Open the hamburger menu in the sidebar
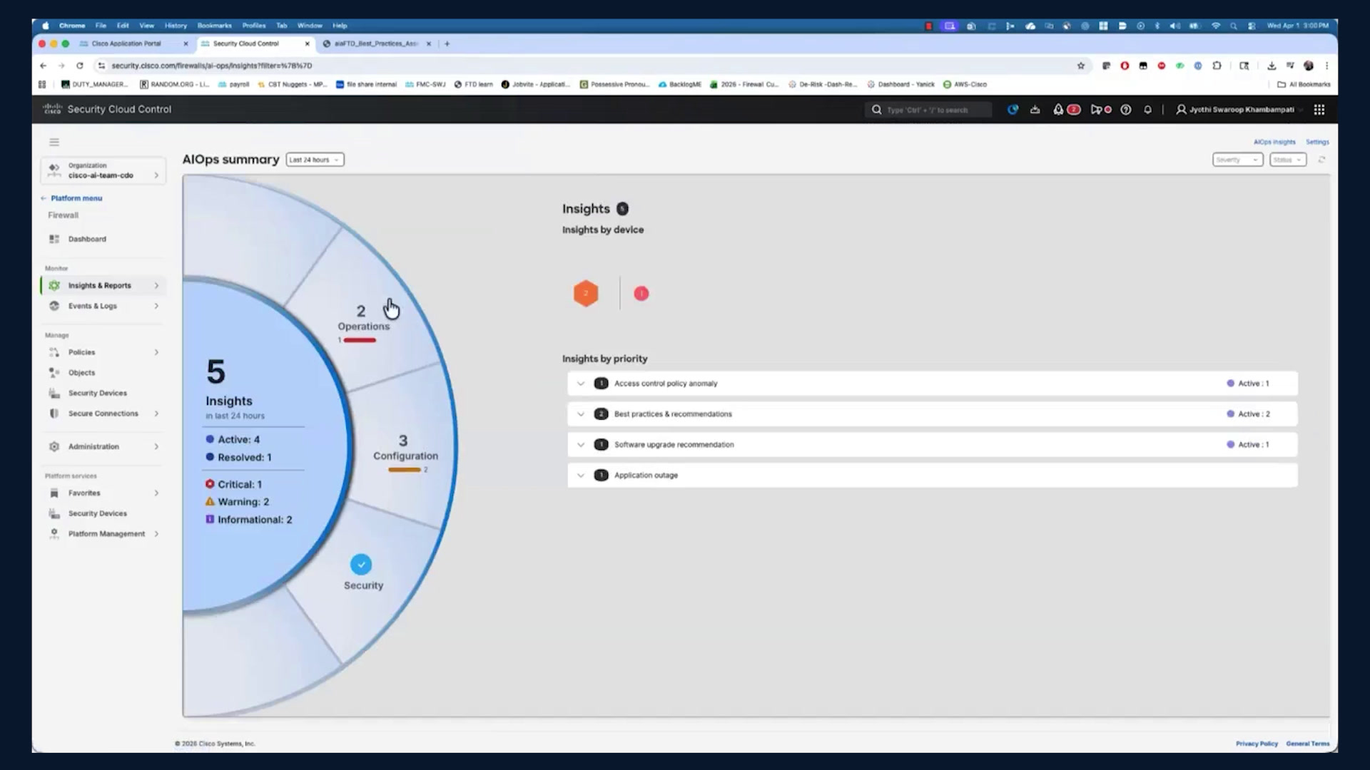The width and height of the screenshot is (1370, 770). tap(54, 142)
